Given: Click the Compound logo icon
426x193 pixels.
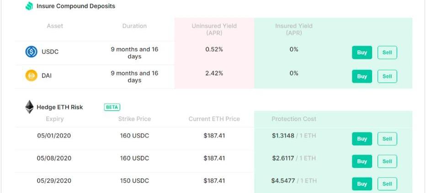Looking at the screenshot, I should [x=29, y=6].
